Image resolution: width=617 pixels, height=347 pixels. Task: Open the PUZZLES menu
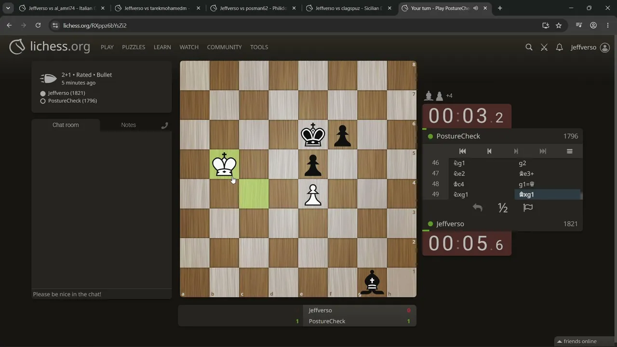(134, 47)
